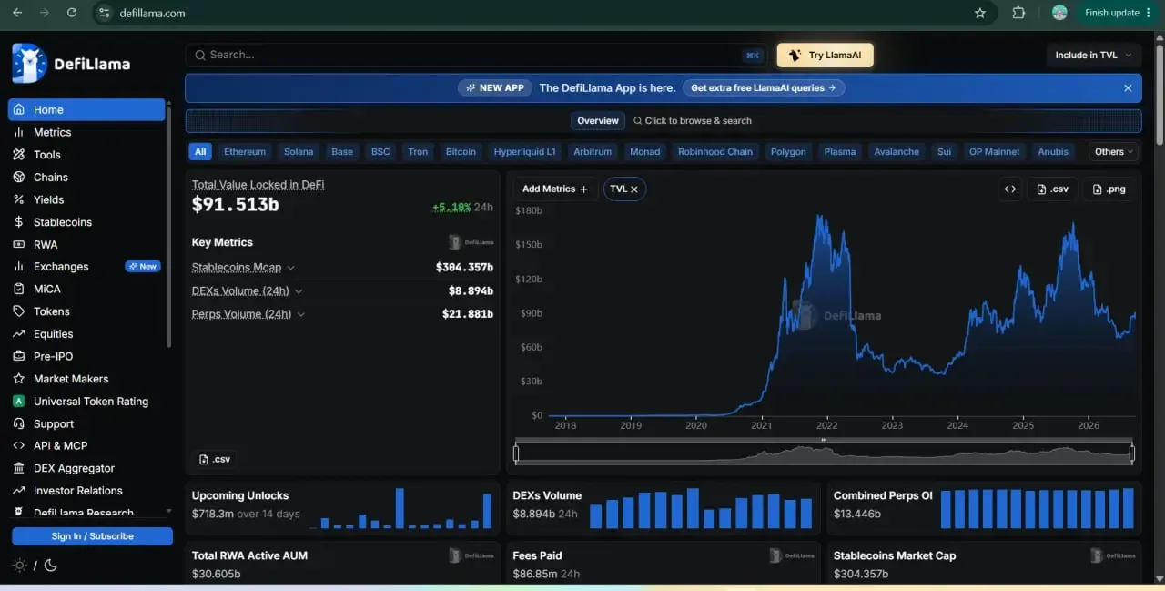
Task: Reload the page in the browser
Action: click(72, 13)
